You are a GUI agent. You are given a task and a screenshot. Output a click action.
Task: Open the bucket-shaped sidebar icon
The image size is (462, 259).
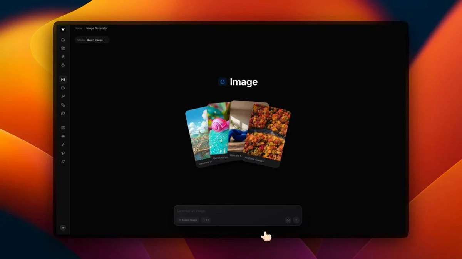click(63, 65)
